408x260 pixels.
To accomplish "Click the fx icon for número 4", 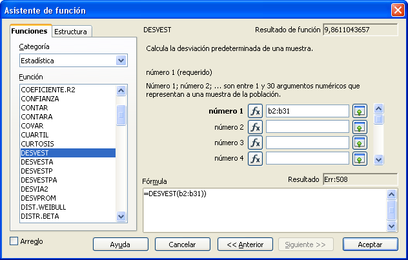I will [255, 158].
